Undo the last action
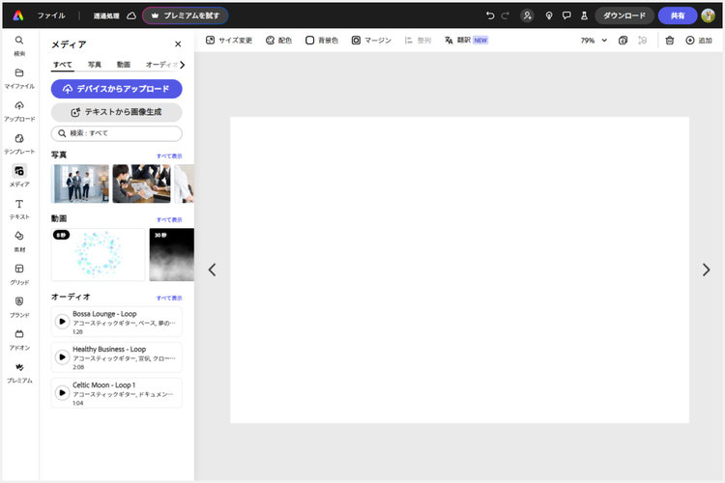The image size is (725, 483). click(490, 15)
